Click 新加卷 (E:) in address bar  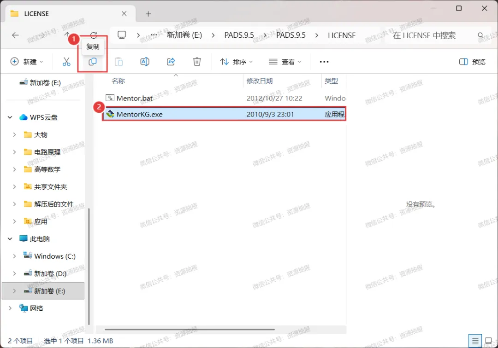tap(184, 35)
